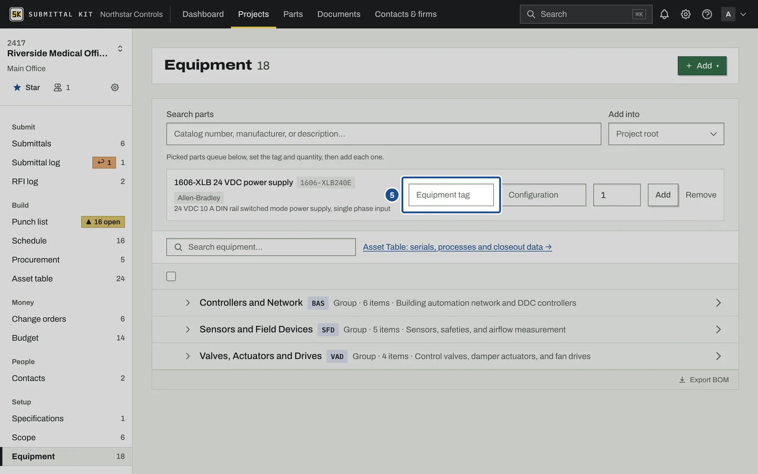Add the queued 1606-XLB part
This screenshot has width=758, height=474.
coord(663,195)
